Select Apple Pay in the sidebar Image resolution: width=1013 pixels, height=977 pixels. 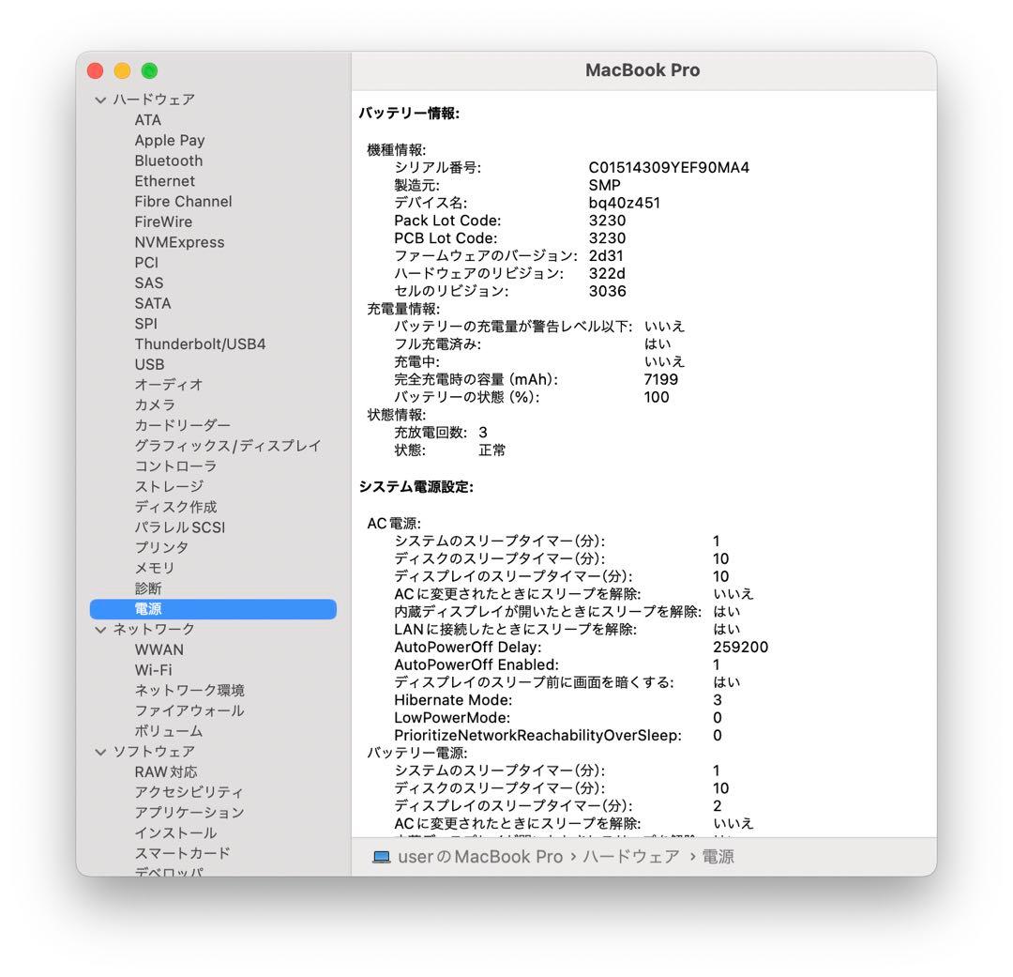pos(170,140)
